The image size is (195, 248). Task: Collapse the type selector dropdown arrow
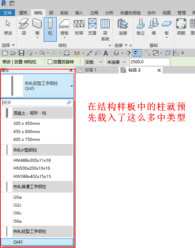click(71, 86)
